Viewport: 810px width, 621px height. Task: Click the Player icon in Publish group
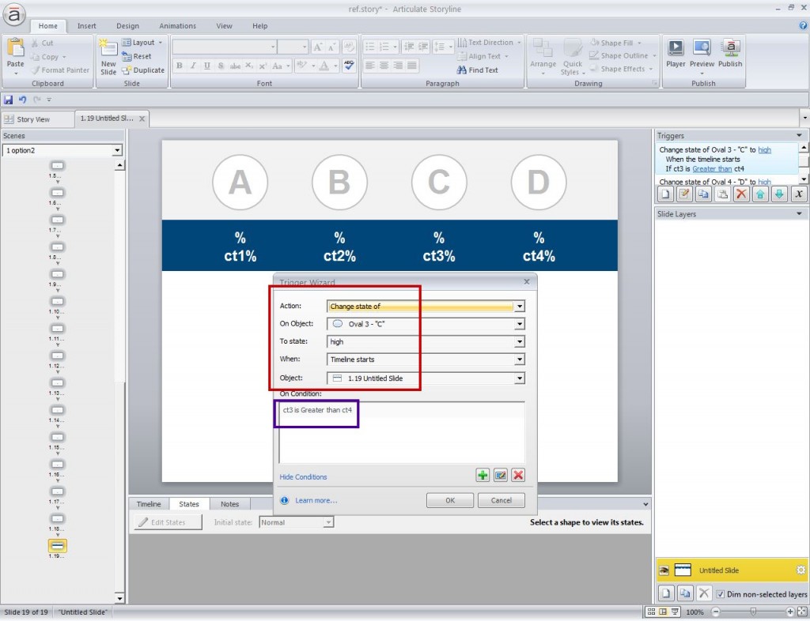point(676,53)
